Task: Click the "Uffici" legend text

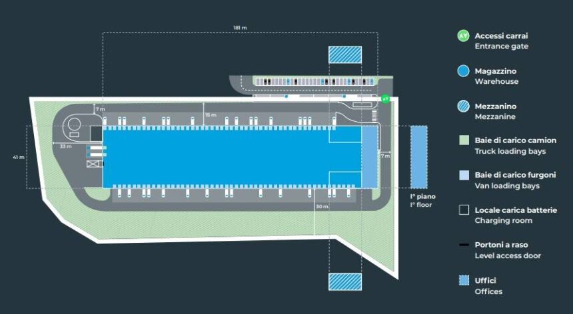Action: 486,281
